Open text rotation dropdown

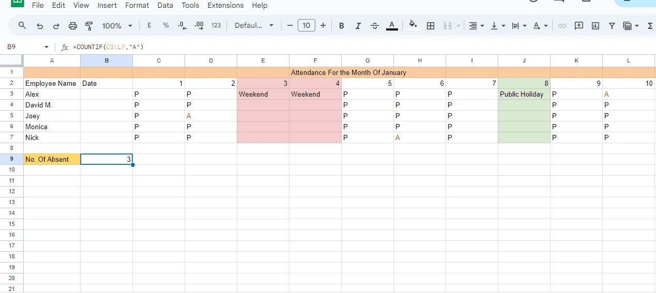(x=540, y=25)
